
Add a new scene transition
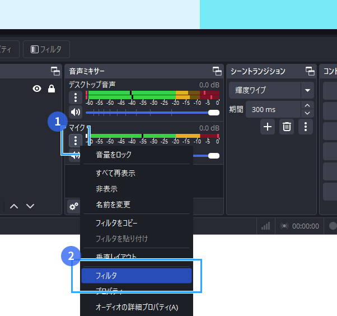point(268,127)
